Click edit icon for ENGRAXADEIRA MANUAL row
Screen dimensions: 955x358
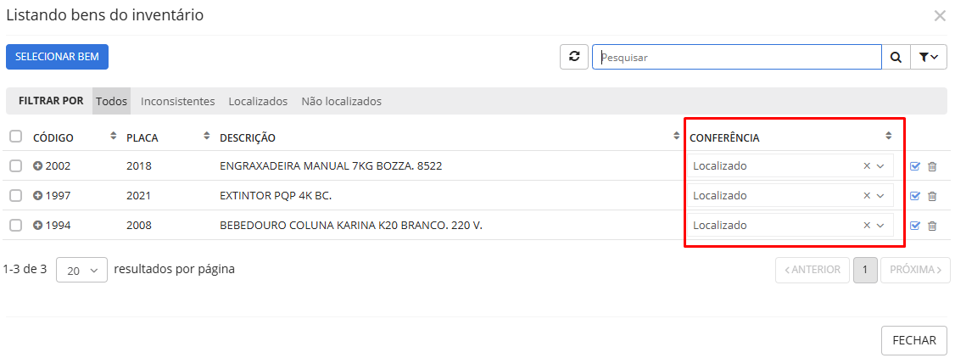915,166
